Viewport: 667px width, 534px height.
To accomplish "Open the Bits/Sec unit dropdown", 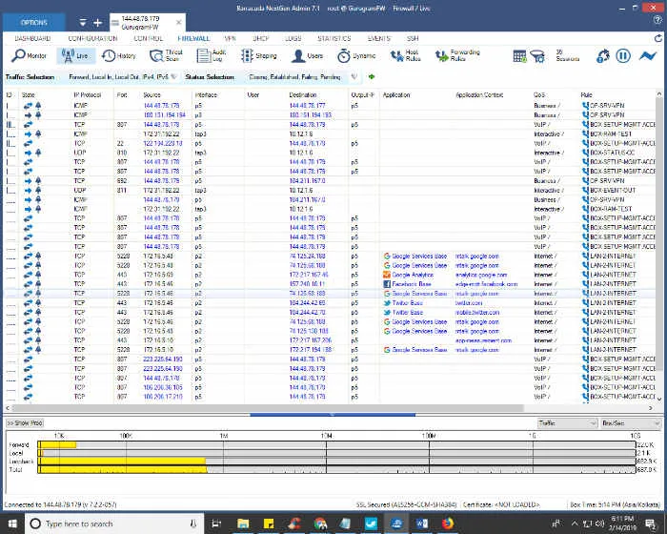I will pos(631,423).
